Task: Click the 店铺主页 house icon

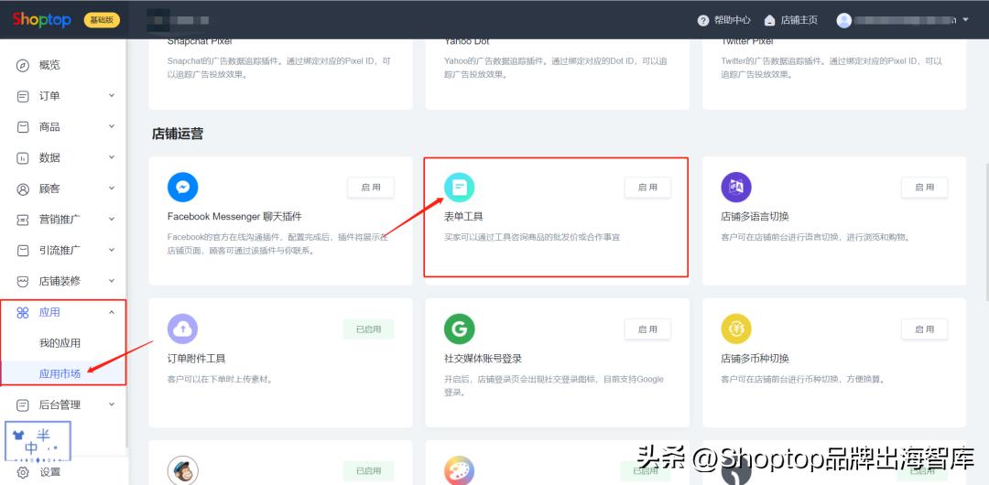Action: (x=769, y=20)
